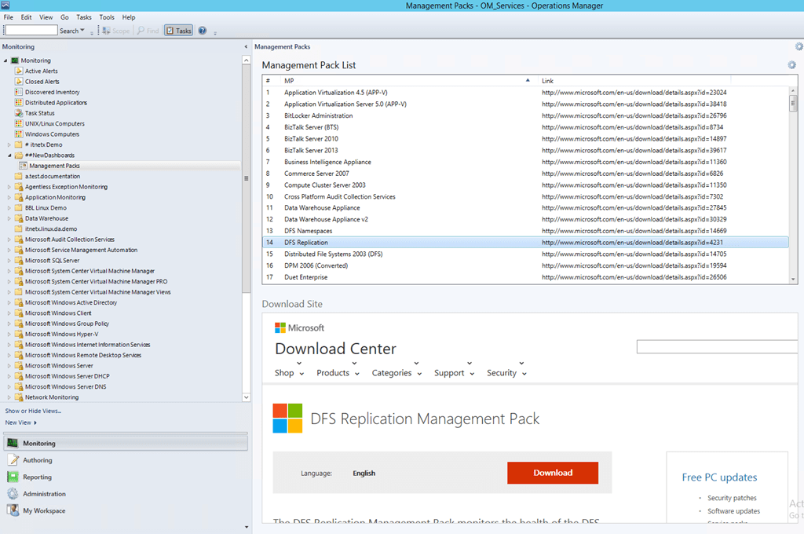
Task: Select the Microsoft Windows Server DNS item
Action: (x=66, y=387)
